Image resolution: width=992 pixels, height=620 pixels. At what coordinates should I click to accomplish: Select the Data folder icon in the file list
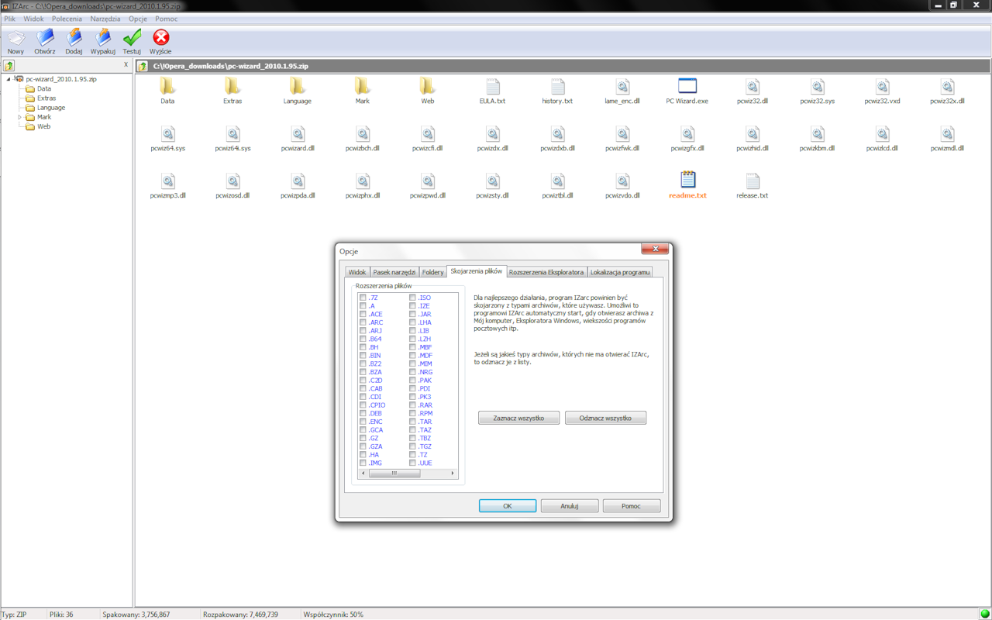point(167,86)
